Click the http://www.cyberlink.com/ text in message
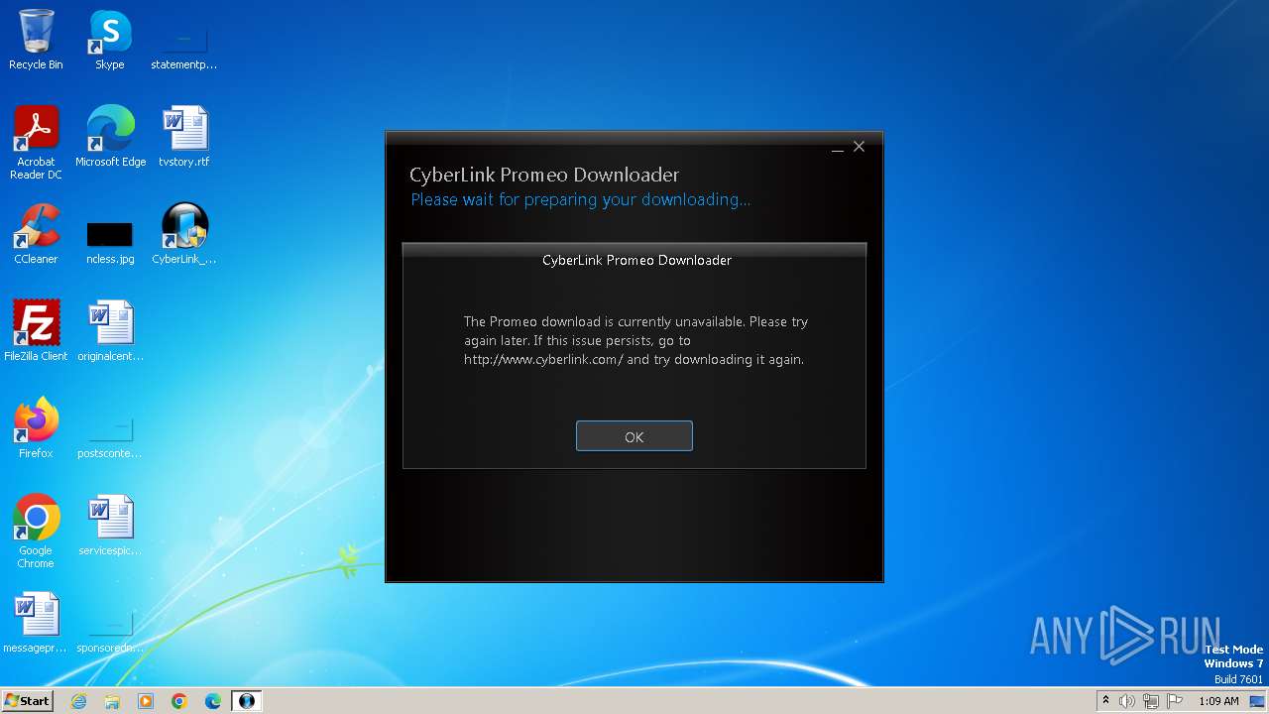Image resolution: width=1269 pixels, height=714 pixels. 543,360
